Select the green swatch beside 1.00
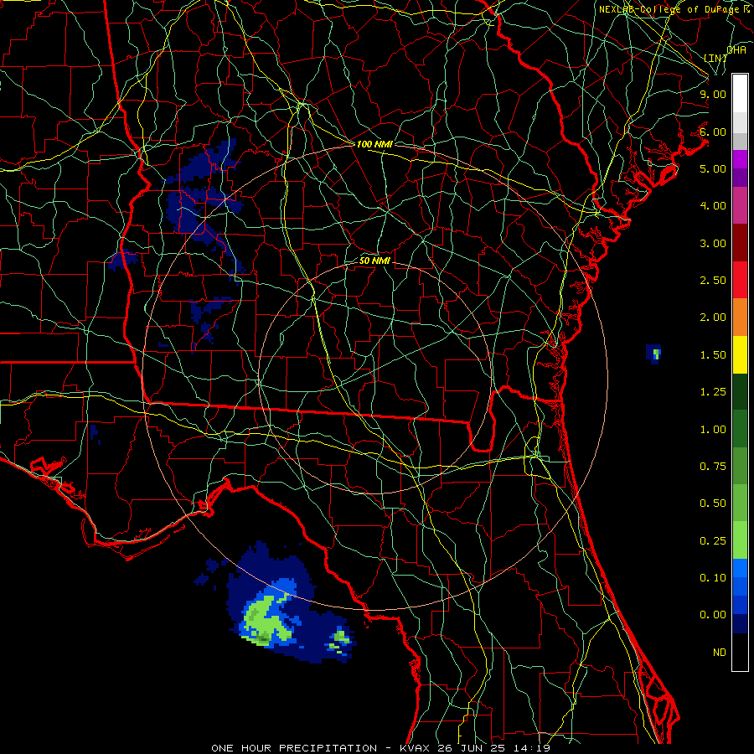This screenshot has width=754, height=754. click(x=740, y=429)
